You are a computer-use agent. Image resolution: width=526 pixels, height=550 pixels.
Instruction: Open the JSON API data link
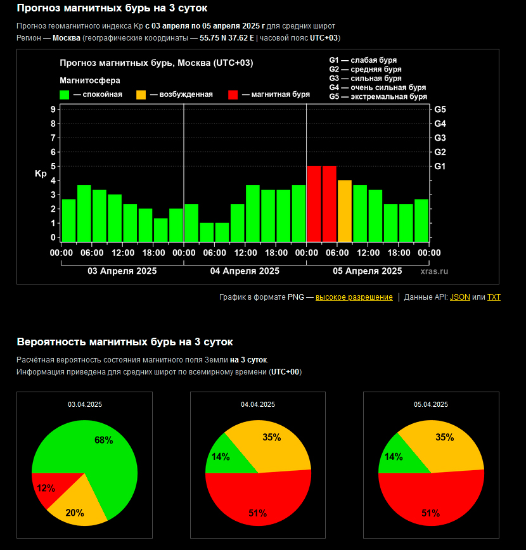459,297
